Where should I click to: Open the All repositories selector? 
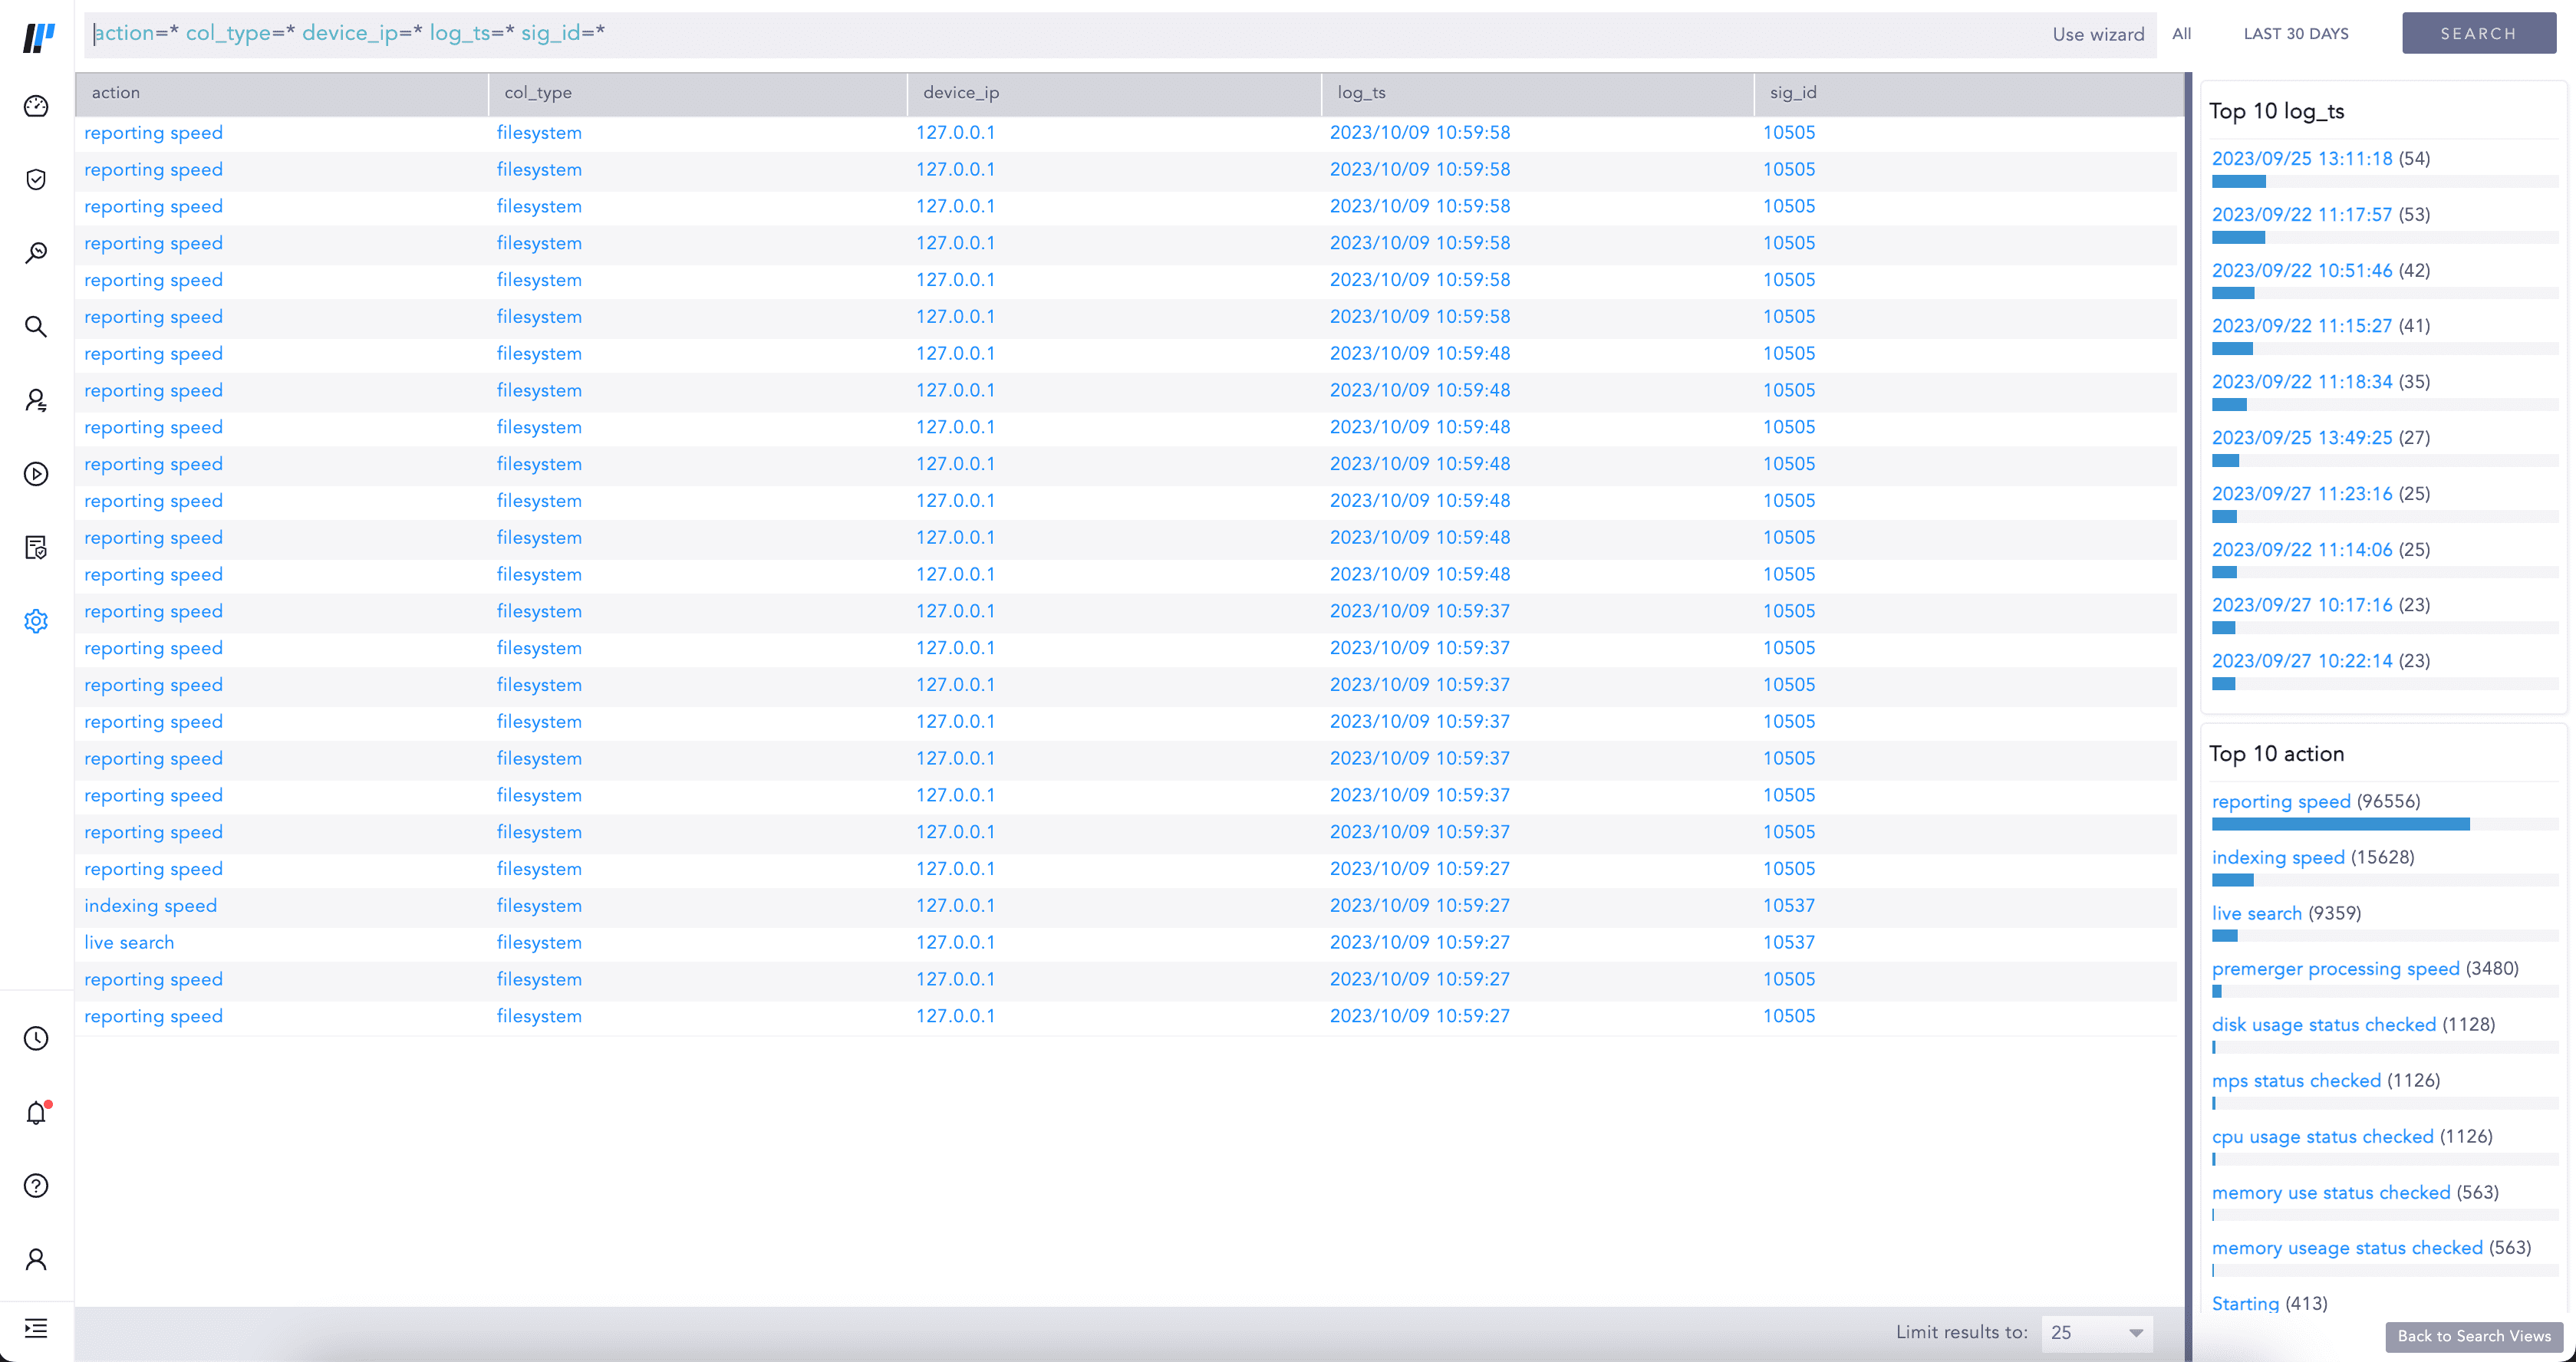click(2181, 34)
